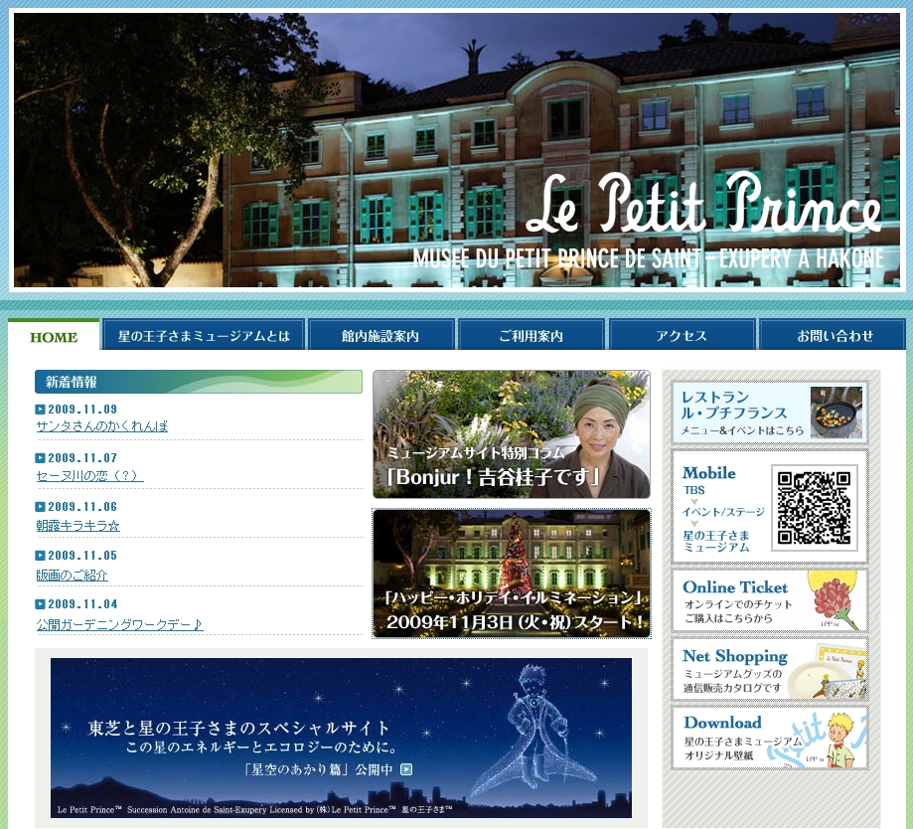Open the ハッピー・ホリデイ・イルミネーション banner
The height and width of the screenshot is (829, 913).
coord(511,574)
